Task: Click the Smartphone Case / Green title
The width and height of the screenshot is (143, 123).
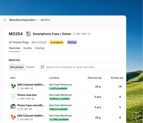Action: point(52,34)
